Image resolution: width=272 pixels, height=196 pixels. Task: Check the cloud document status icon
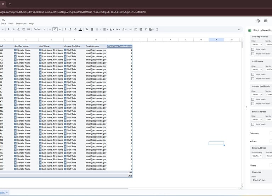[3, 20]
